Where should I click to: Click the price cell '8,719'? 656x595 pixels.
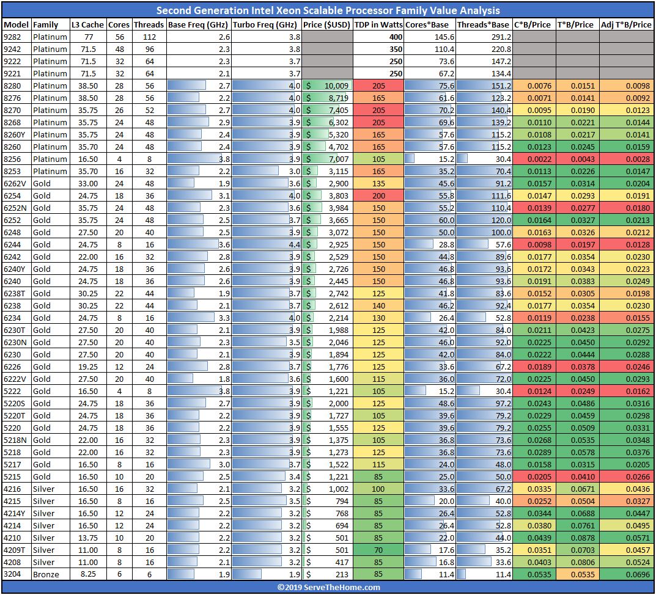327,98
